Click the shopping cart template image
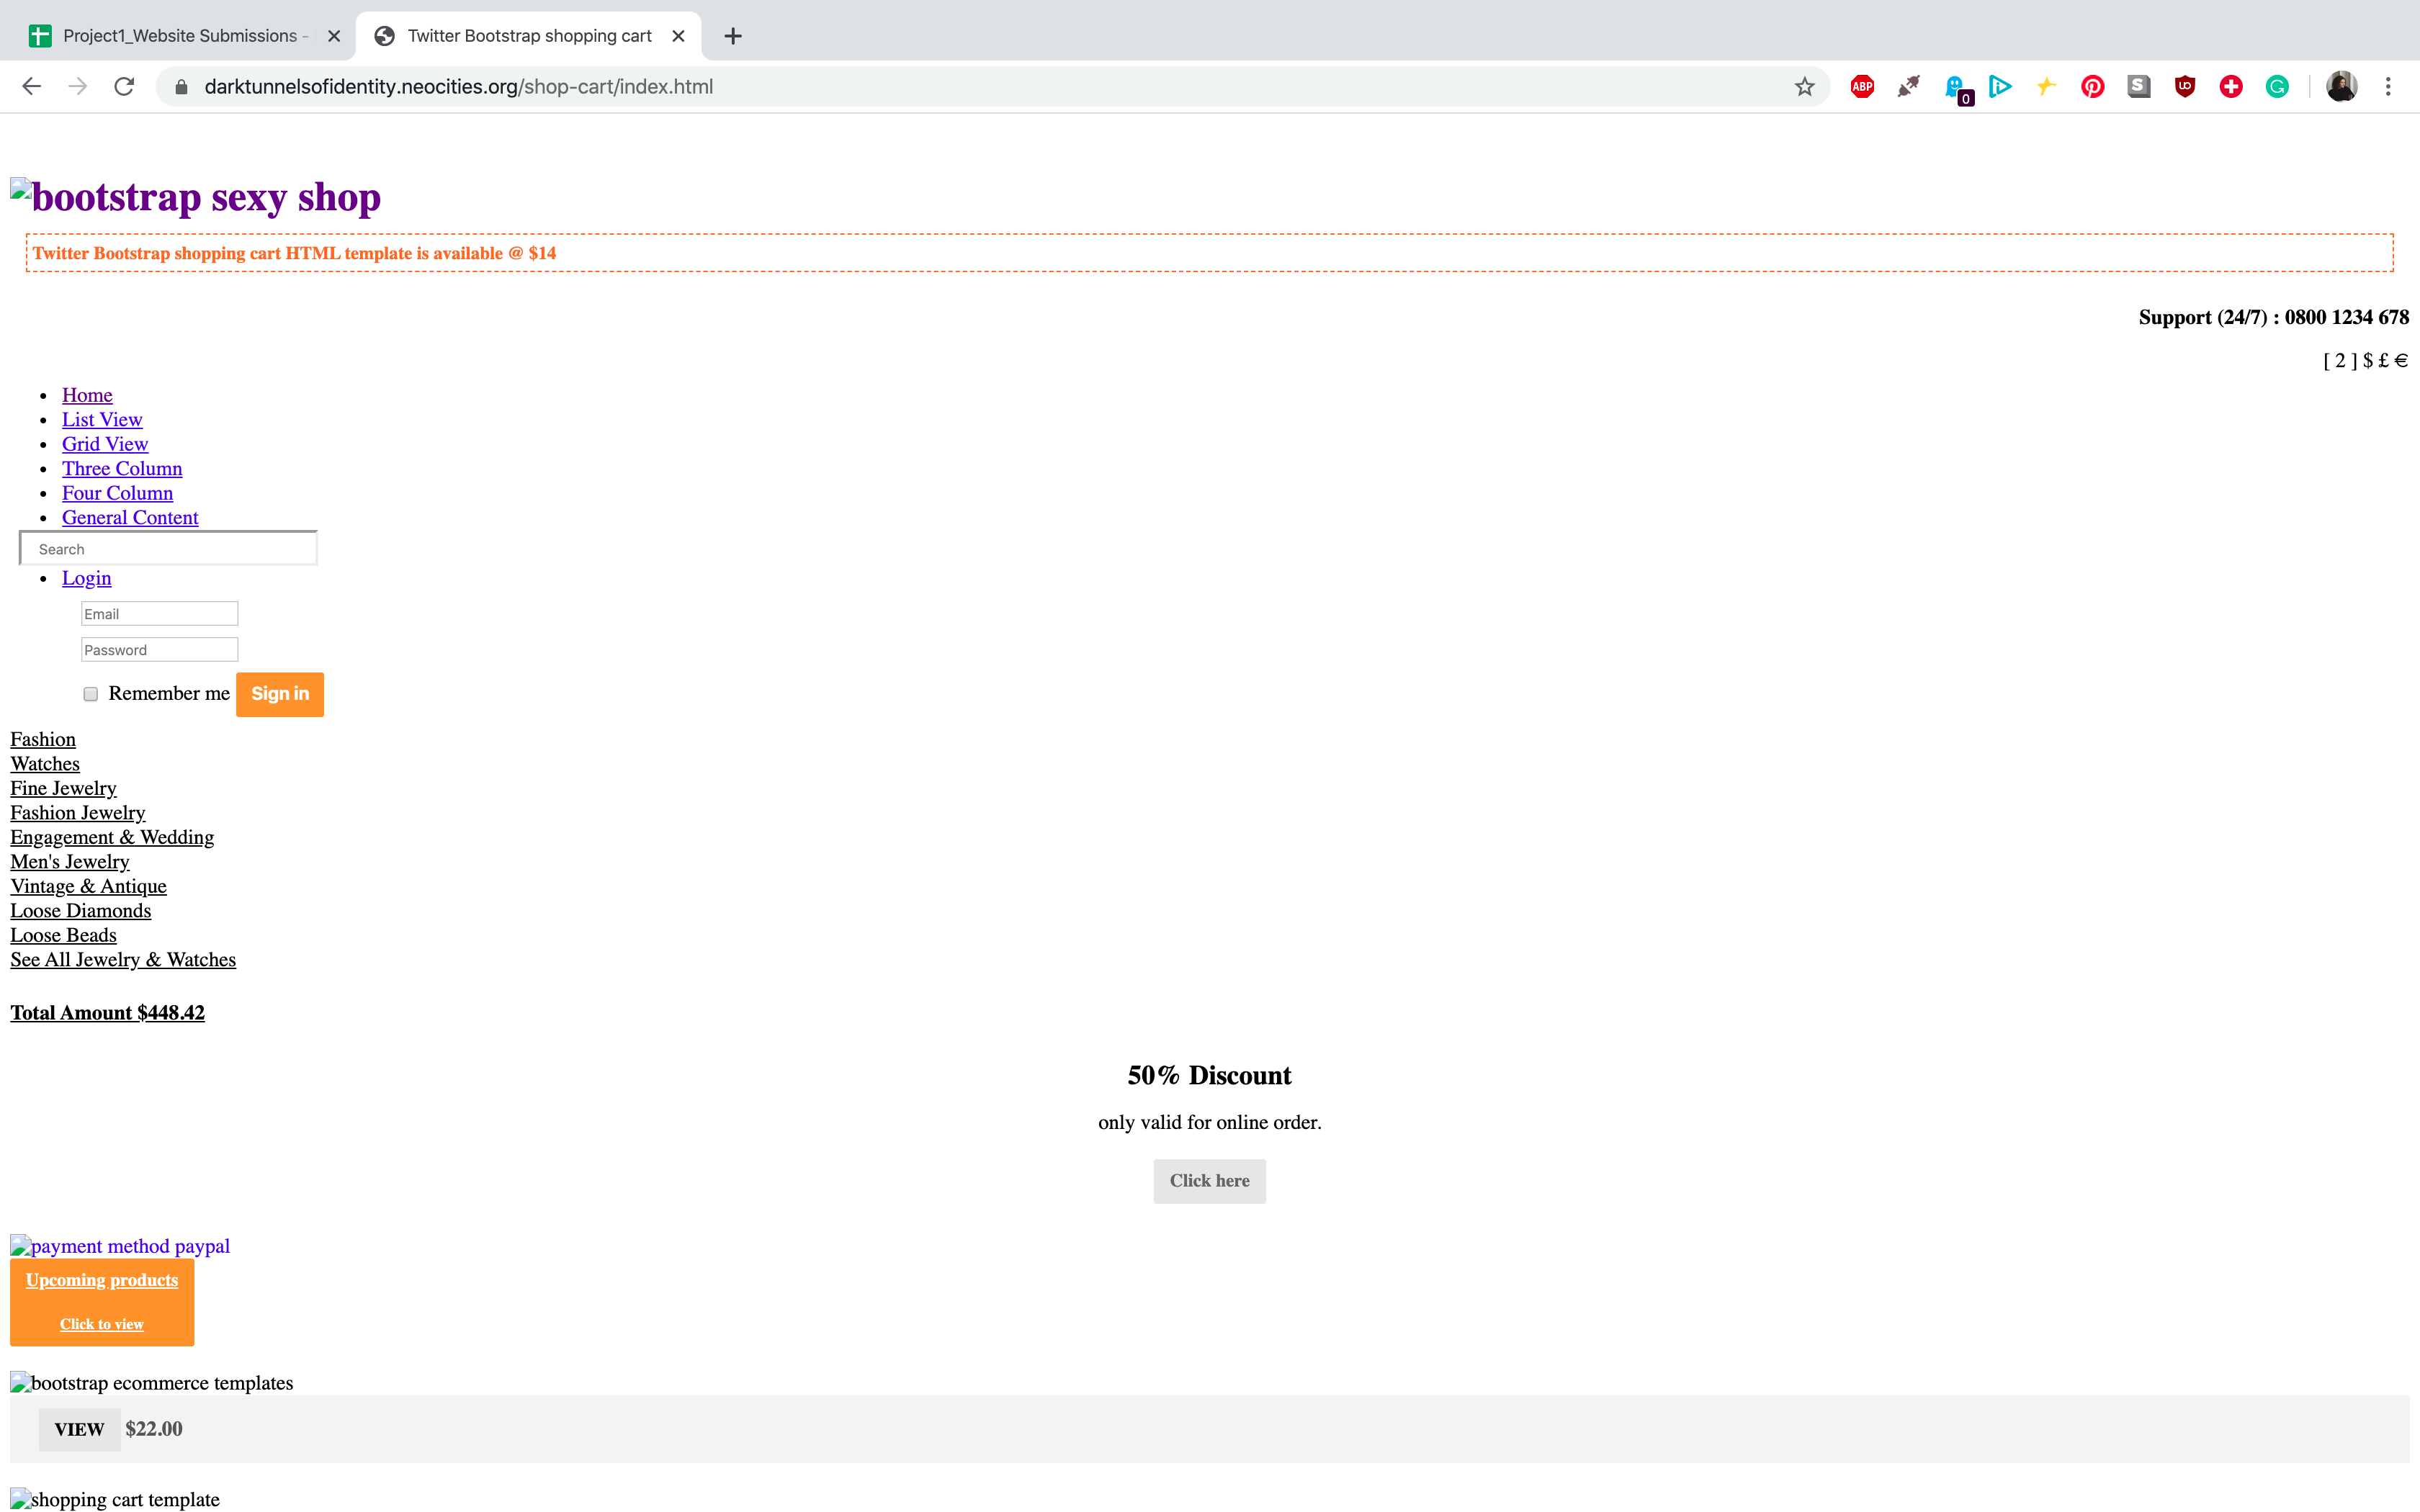The height and width of the screenshot is (1512, 2420). tap(115, 1500)
